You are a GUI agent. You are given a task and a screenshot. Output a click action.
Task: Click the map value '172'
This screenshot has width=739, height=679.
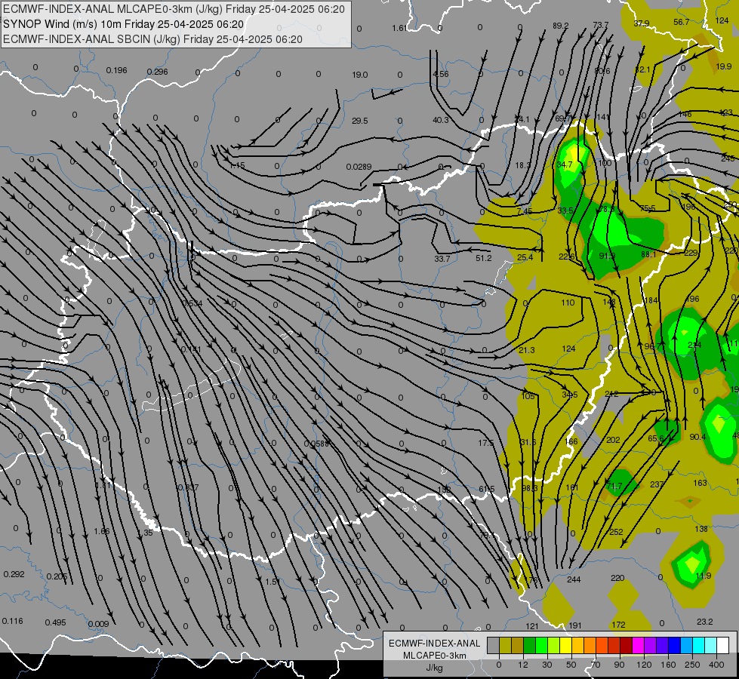618,625
